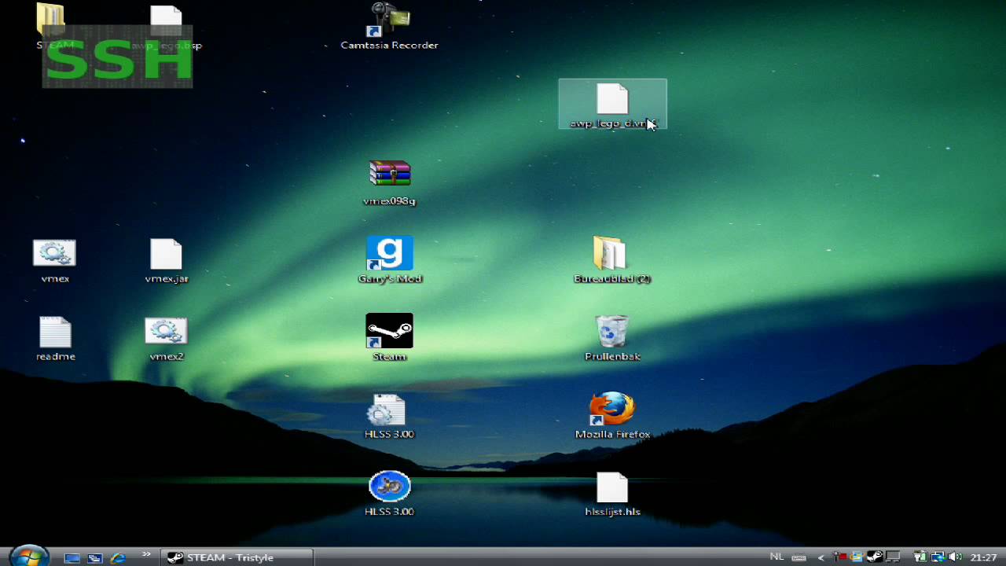
Task: Show hidden notification tray icons arrow
Action: (x=821, y=557)
